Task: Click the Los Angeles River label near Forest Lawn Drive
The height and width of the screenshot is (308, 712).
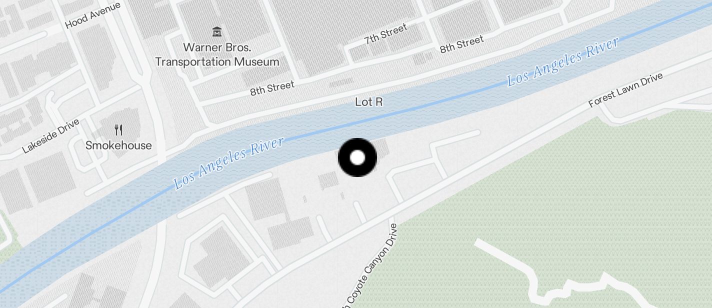Action: coord(563,61)
